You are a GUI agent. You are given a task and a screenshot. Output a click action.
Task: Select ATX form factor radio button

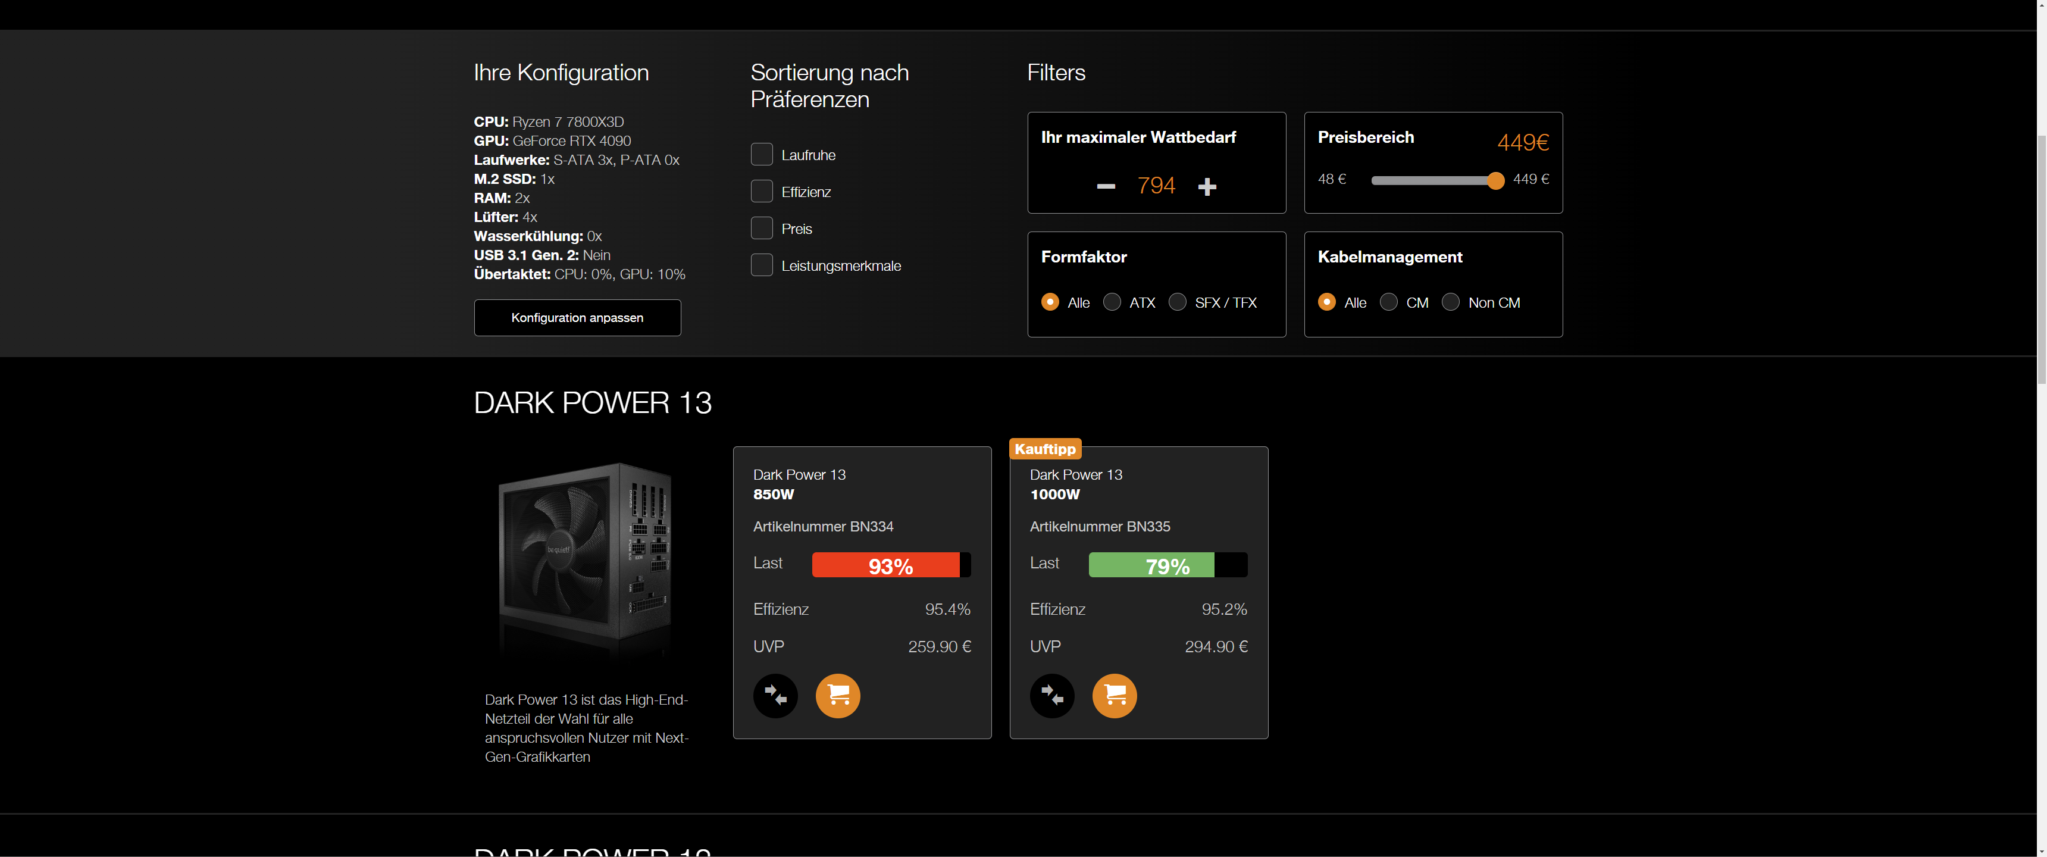(x=1112, y=302)
